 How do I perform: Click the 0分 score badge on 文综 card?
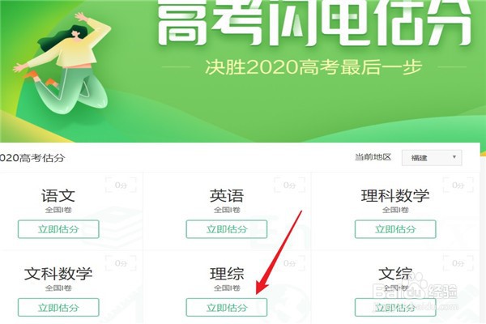pos(458,263)
